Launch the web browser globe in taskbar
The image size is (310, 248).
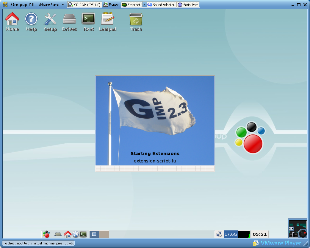76,234
